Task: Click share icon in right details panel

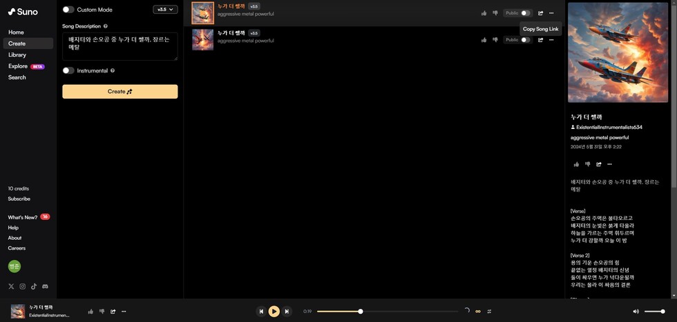Action: pos(599,164)
